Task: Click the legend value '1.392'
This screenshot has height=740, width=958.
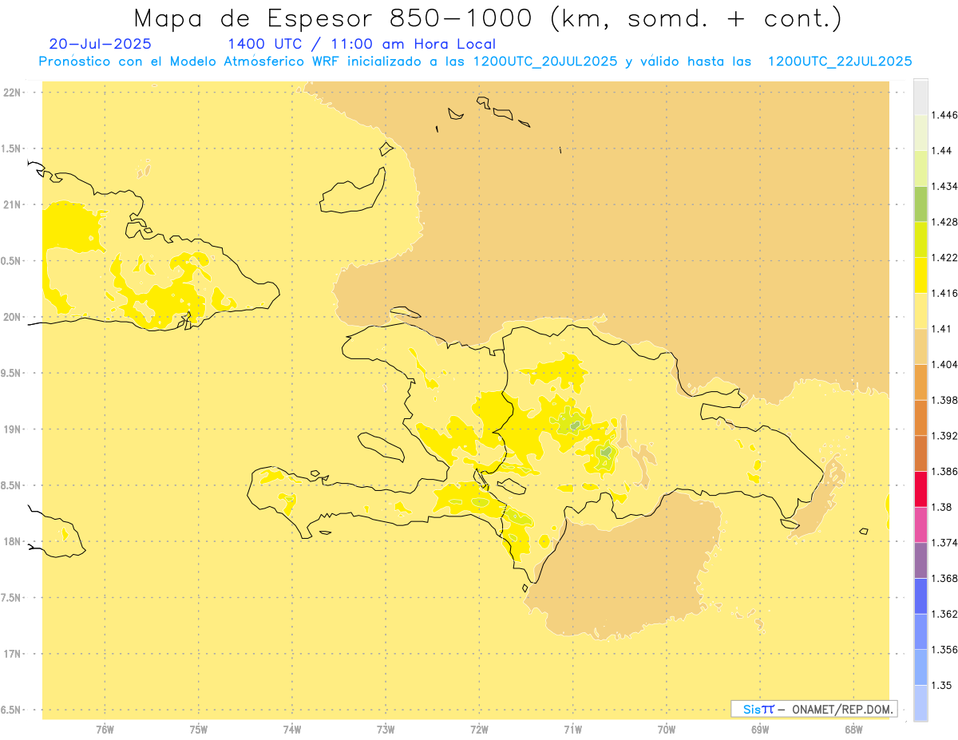Action: click(x=944, y=436)
